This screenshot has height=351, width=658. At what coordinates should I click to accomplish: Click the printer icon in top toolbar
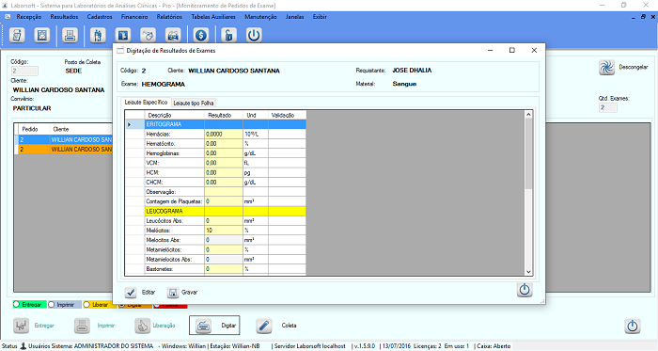tap(70, 35)
